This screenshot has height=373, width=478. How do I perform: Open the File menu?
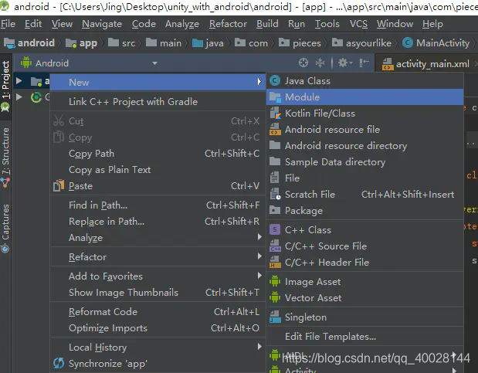pos(8,24)
